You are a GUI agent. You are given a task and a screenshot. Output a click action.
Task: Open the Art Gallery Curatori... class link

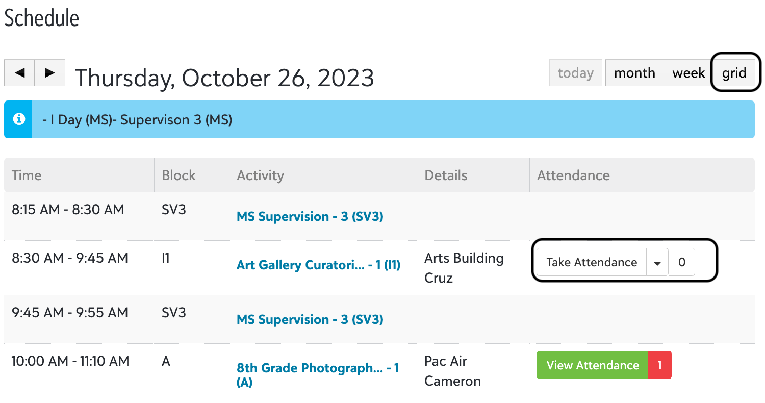pyautogui.click(x=318, y=265)
